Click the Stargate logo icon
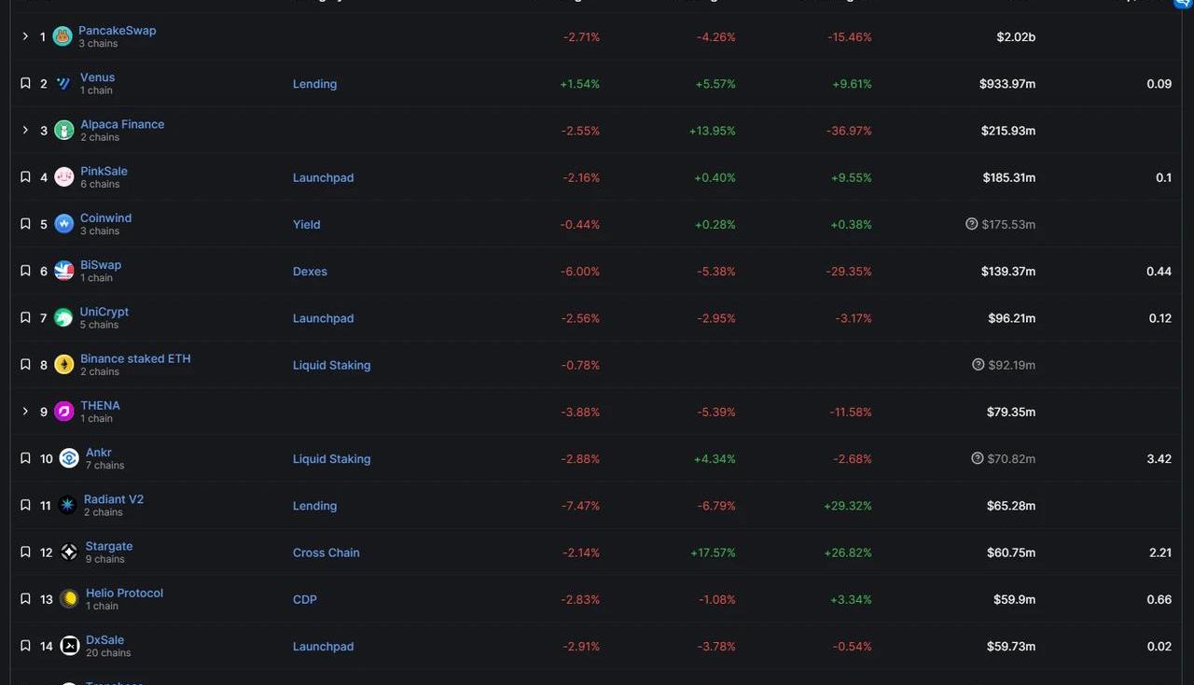The height and width of the screenshot is (685, 1194). click(69, 552)
